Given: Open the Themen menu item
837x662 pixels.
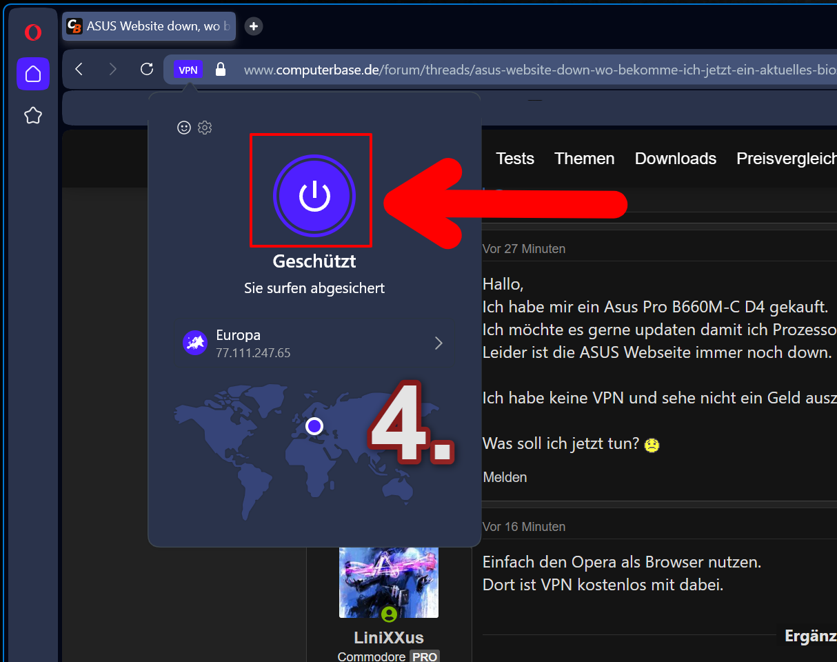Looking at the screenshot, I should [x=585, y=159].
